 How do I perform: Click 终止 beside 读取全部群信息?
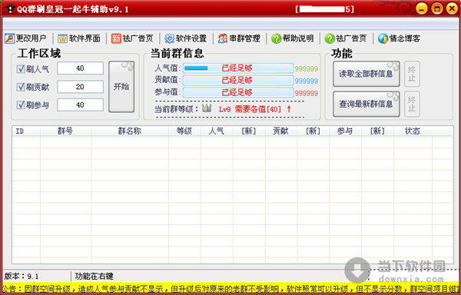pos(412,74)
